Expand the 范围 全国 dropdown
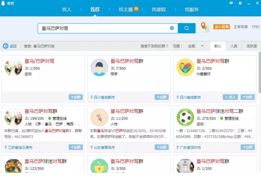The width and height of the screenshot is (261, 178). 196,46
